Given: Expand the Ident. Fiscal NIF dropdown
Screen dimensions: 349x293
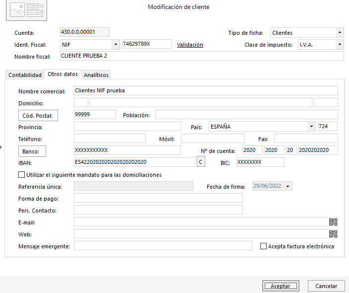Looking at the screenshot, I should [116, 45].
